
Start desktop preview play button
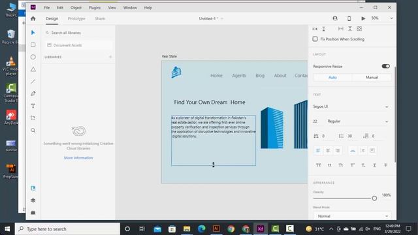coord(363,18)
